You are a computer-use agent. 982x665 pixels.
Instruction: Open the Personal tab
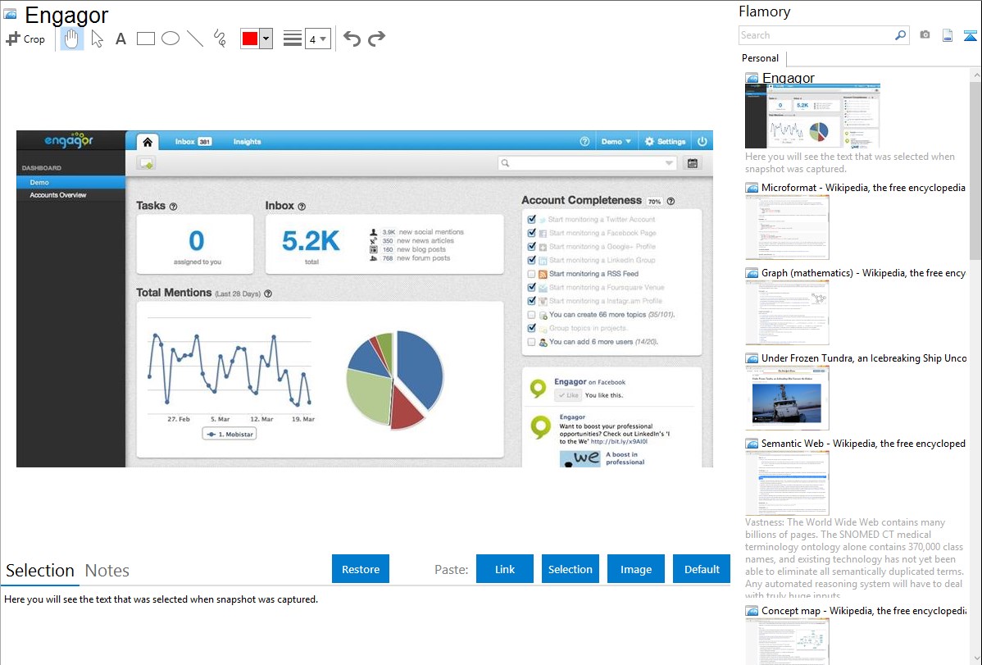pos(760,58)
